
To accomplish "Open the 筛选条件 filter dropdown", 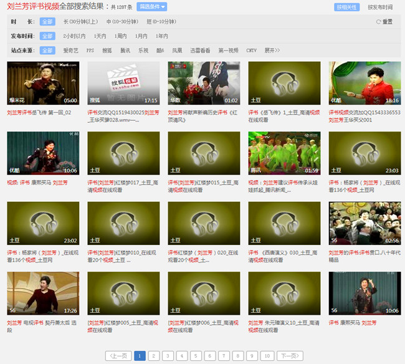I will pos(151,7).
